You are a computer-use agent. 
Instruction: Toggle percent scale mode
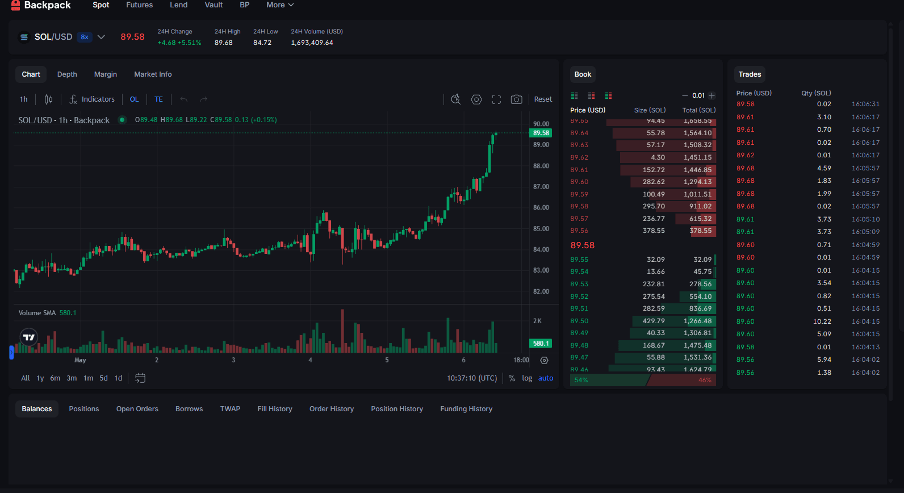coord(512,378)
